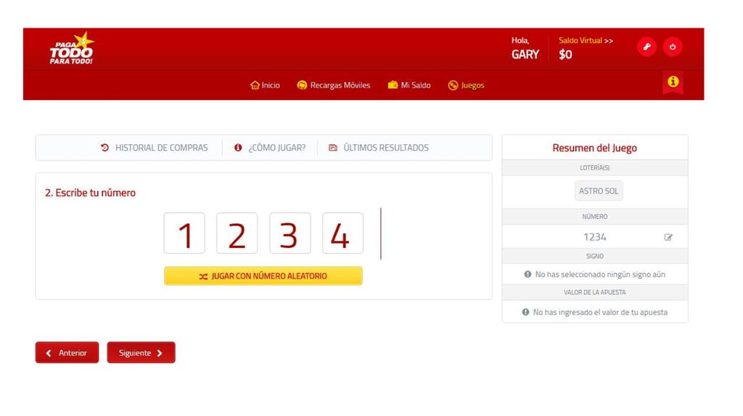Open the Juegos menu item
Image resolution: width=743 pixels, height=416 pixels.
466,86
